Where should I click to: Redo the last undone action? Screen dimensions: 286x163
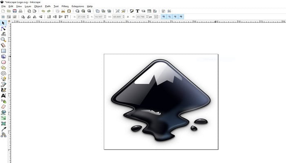tap(49, 11)
